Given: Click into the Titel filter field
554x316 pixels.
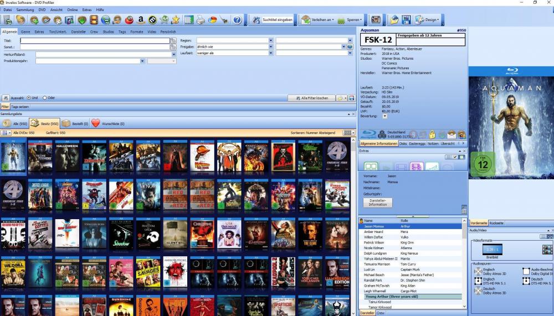Looking at the screenshot, I should point(102,40).
